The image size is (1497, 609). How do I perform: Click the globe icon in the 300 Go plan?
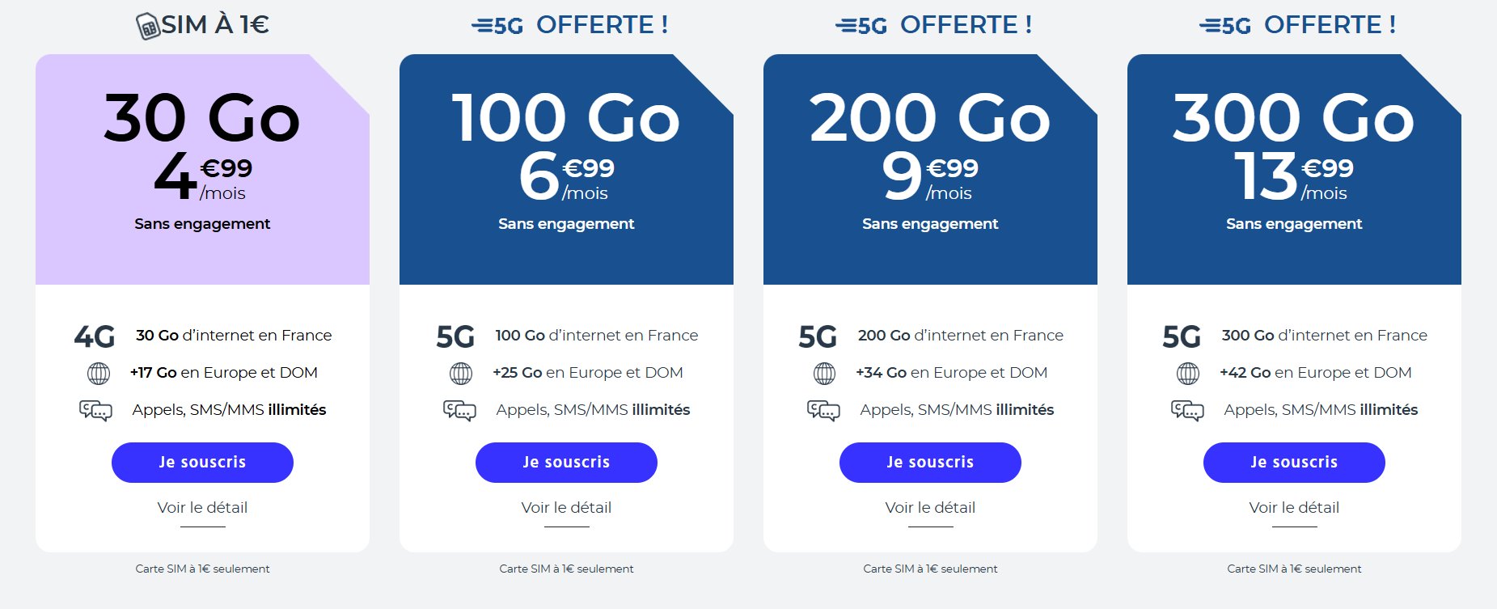[1188, 373]
